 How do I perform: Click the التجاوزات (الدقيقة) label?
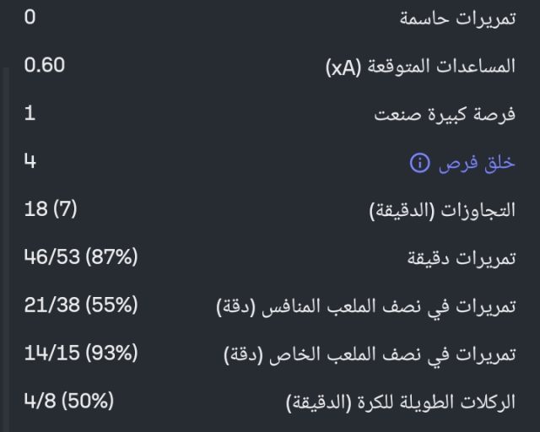pyautogui.click(x=442, y=211)
